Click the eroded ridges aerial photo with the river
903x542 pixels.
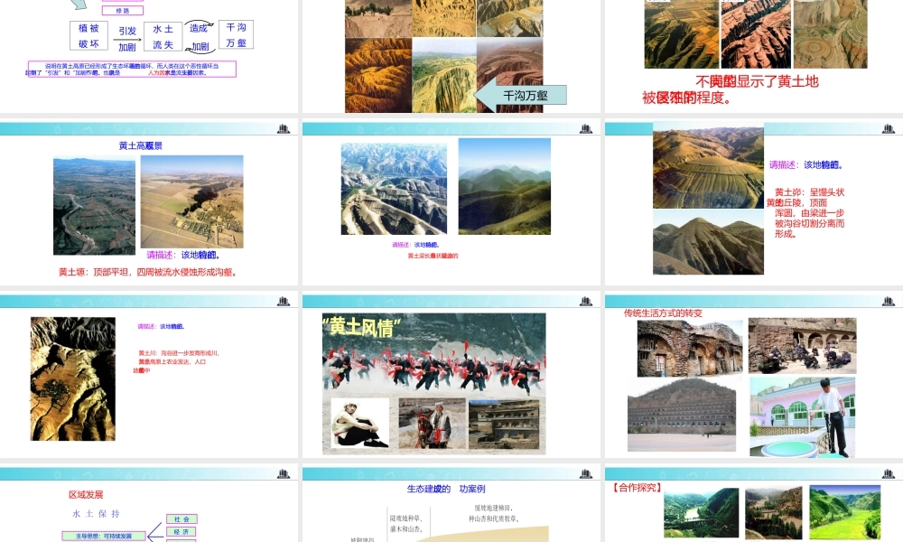[x=394, y=189]
